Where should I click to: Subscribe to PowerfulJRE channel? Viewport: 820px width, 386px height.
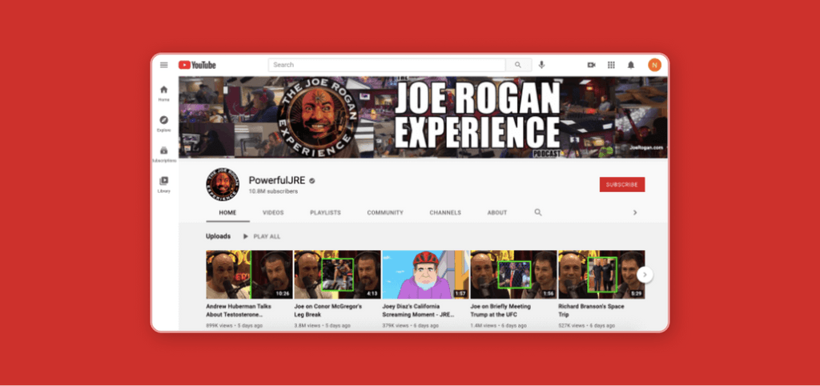[x=621, y=185]
